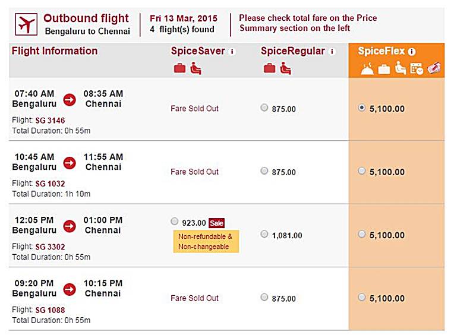
Task: Click the airplane outbound flight icon
Action: (x=26, y=24)
